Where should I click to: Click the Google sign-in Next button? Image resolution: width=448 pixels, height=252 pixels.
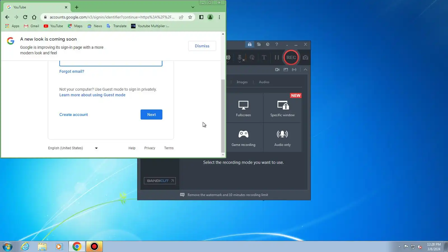point(151,115)
